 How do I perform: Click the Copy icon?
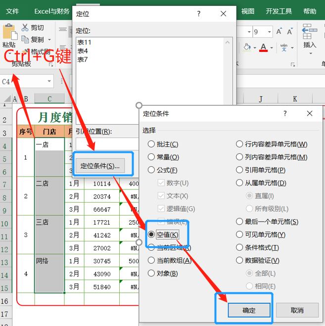[25, 39]
